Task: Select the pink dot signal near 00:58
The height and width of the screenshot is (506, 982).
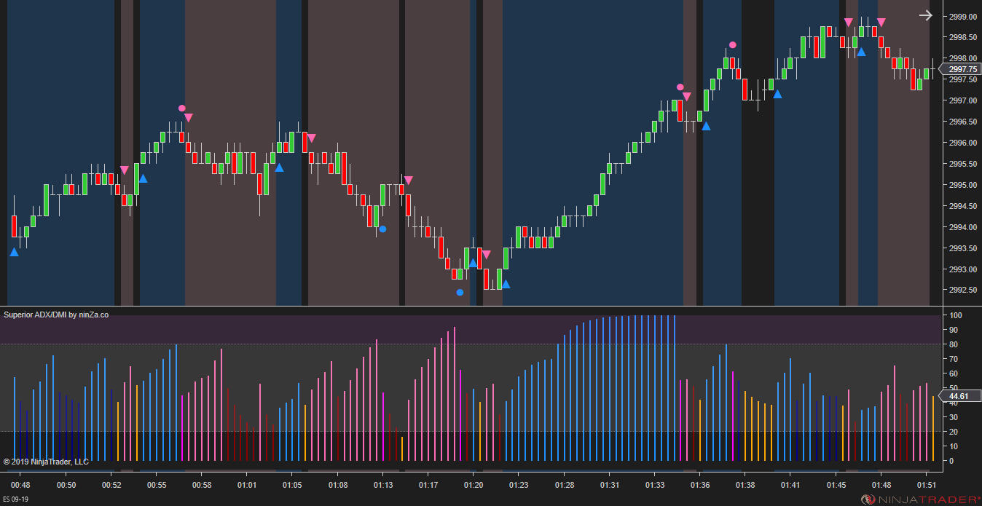Action: [x=181, y=108]
